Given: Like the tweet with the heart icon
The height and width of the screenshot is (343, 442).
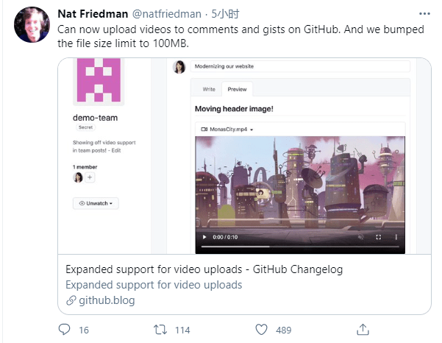Looking at the screenshot, I should click(261, 330).
